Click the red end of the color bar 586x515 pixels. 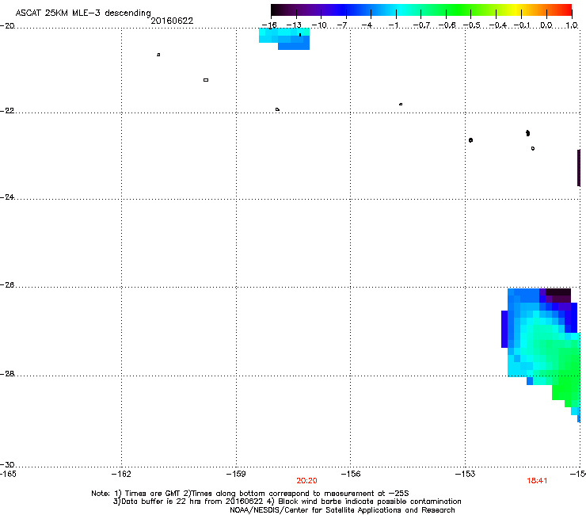pos(566,10)
